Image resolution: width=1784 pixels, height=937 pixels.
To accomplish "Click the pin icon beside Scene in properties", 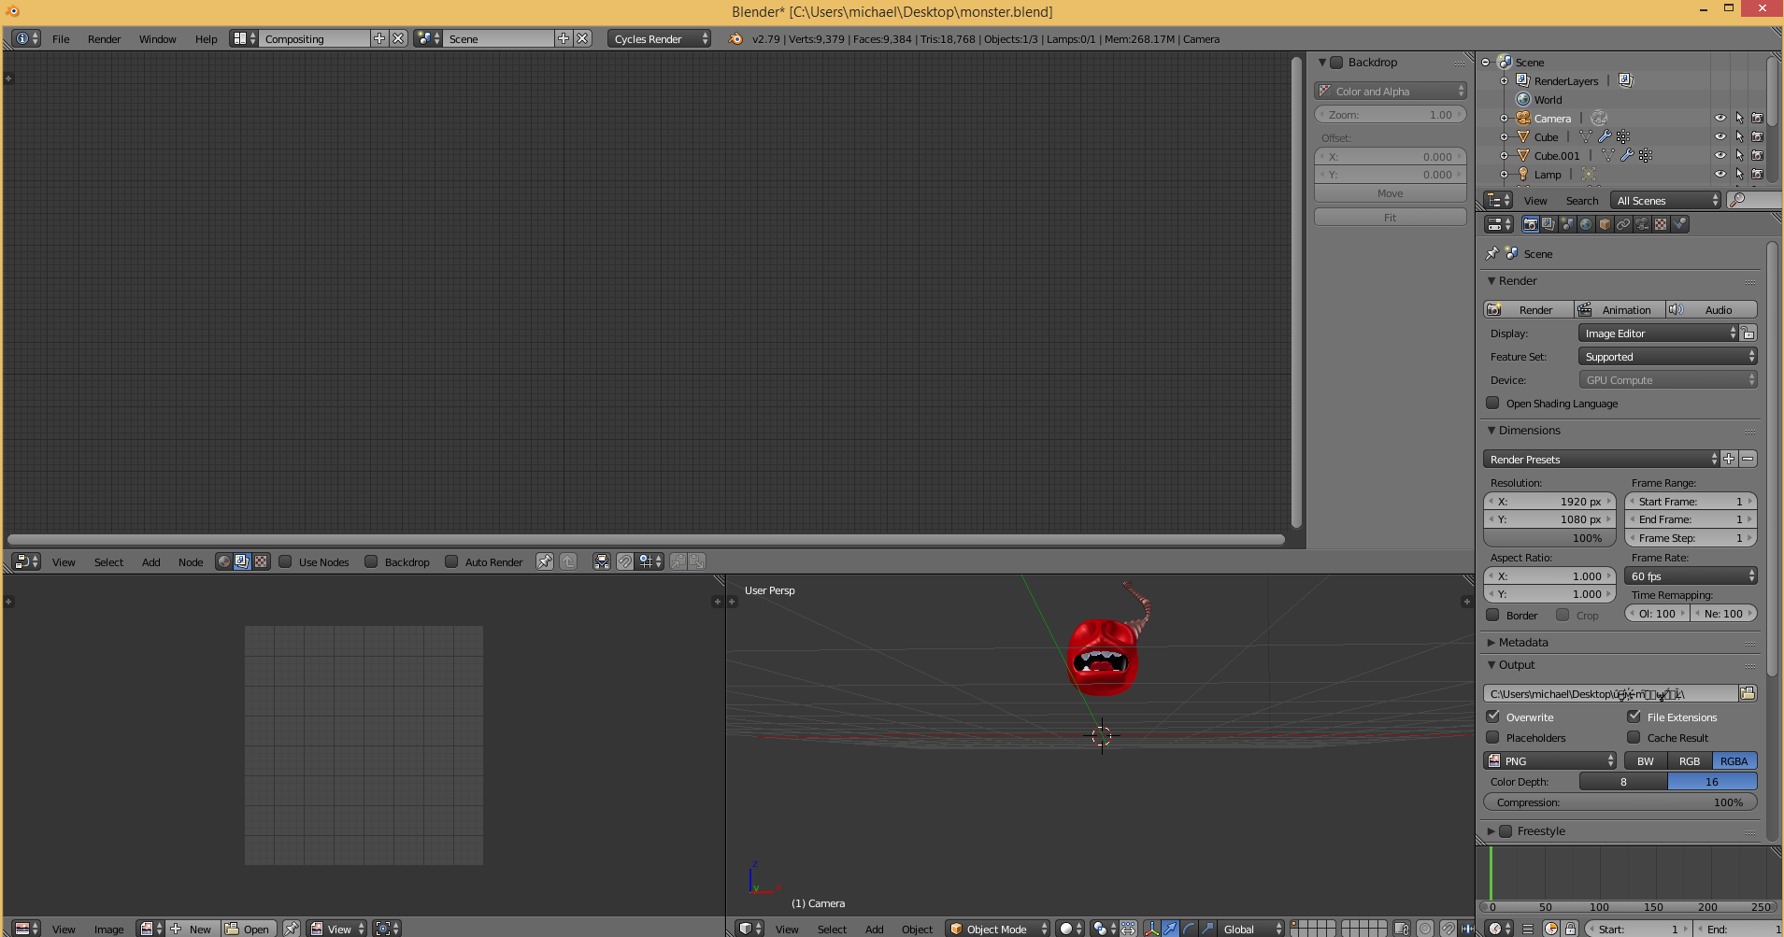I will point(1492,253).
